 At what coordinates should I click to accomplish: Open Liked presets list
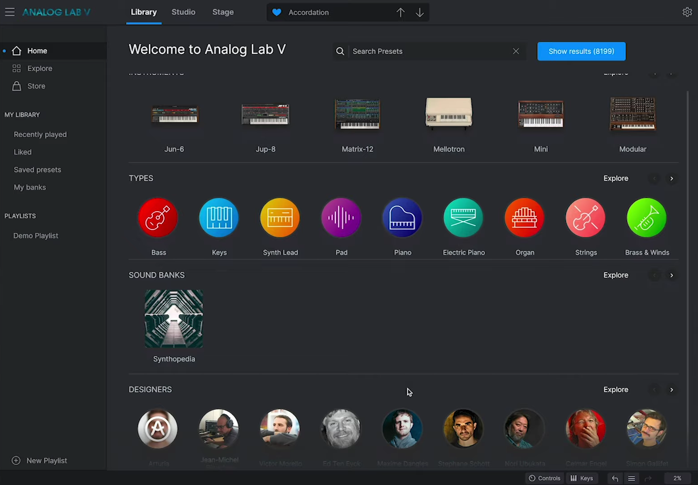tap(22, 152)
